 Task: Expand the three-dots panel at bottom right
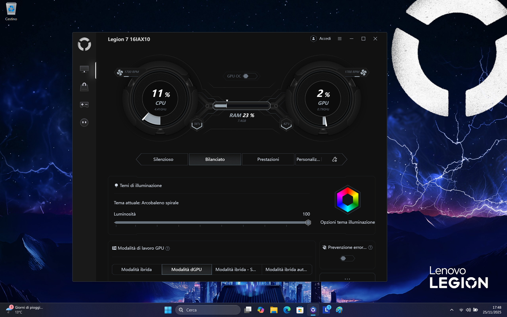point(347,279)
